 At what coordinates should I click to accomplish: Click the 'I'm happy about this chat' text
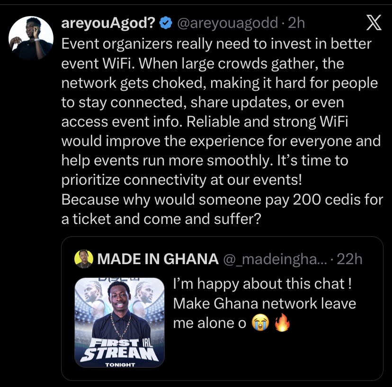click(x=262, y=284)
